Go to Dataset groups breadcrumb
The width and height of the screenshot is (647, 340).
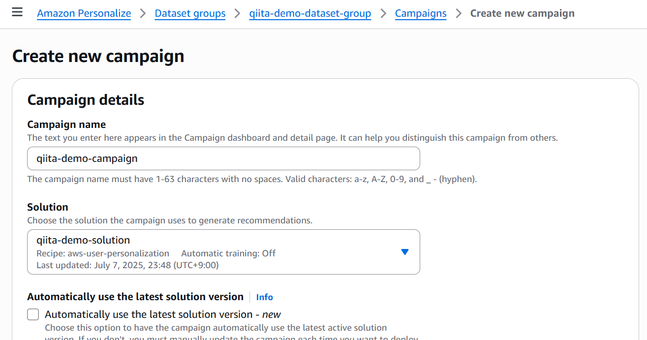click(x=190, y=14)
